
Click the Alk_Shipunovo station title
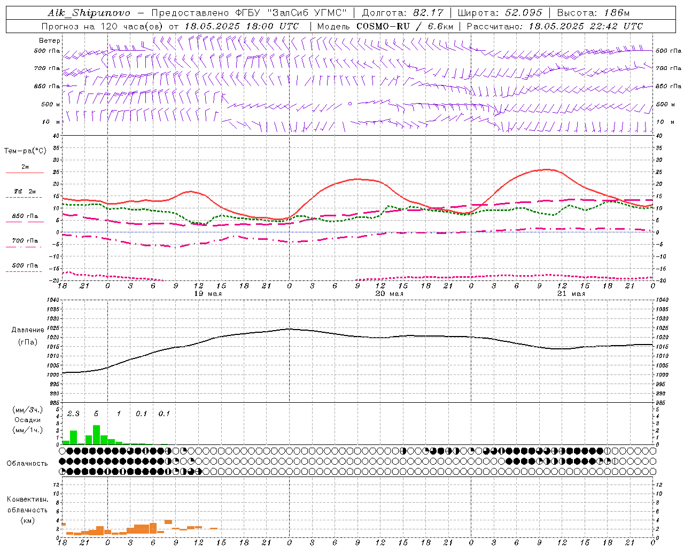pos(89,13)
